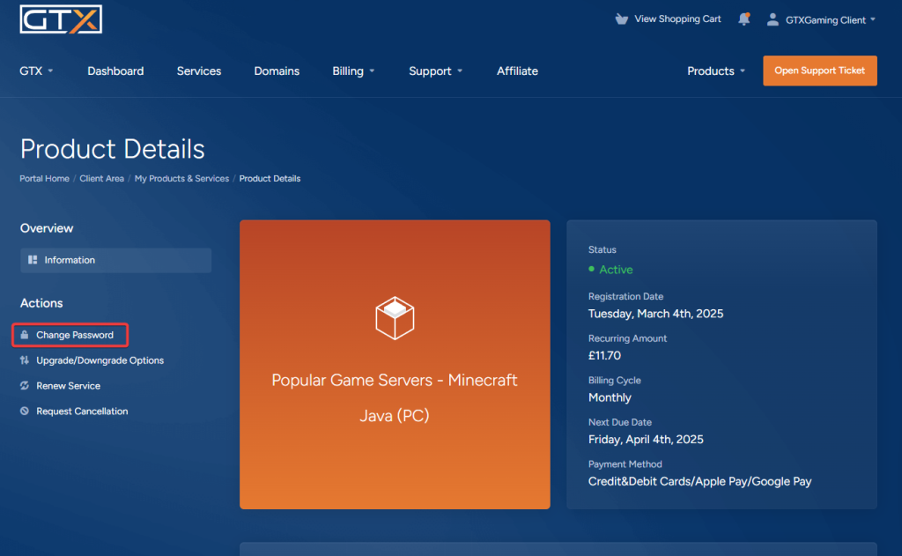Click the Upgrade/Downgrade arrows icon
Viewport: 902px width, 556px height.
click(24, 360)
